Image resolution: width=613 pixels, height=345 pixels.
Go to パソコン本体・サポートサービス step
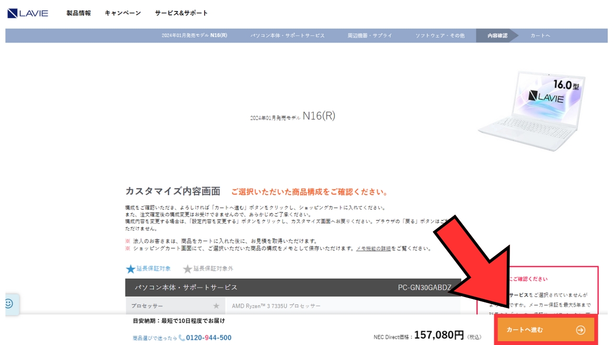click(x=287, y=36)
